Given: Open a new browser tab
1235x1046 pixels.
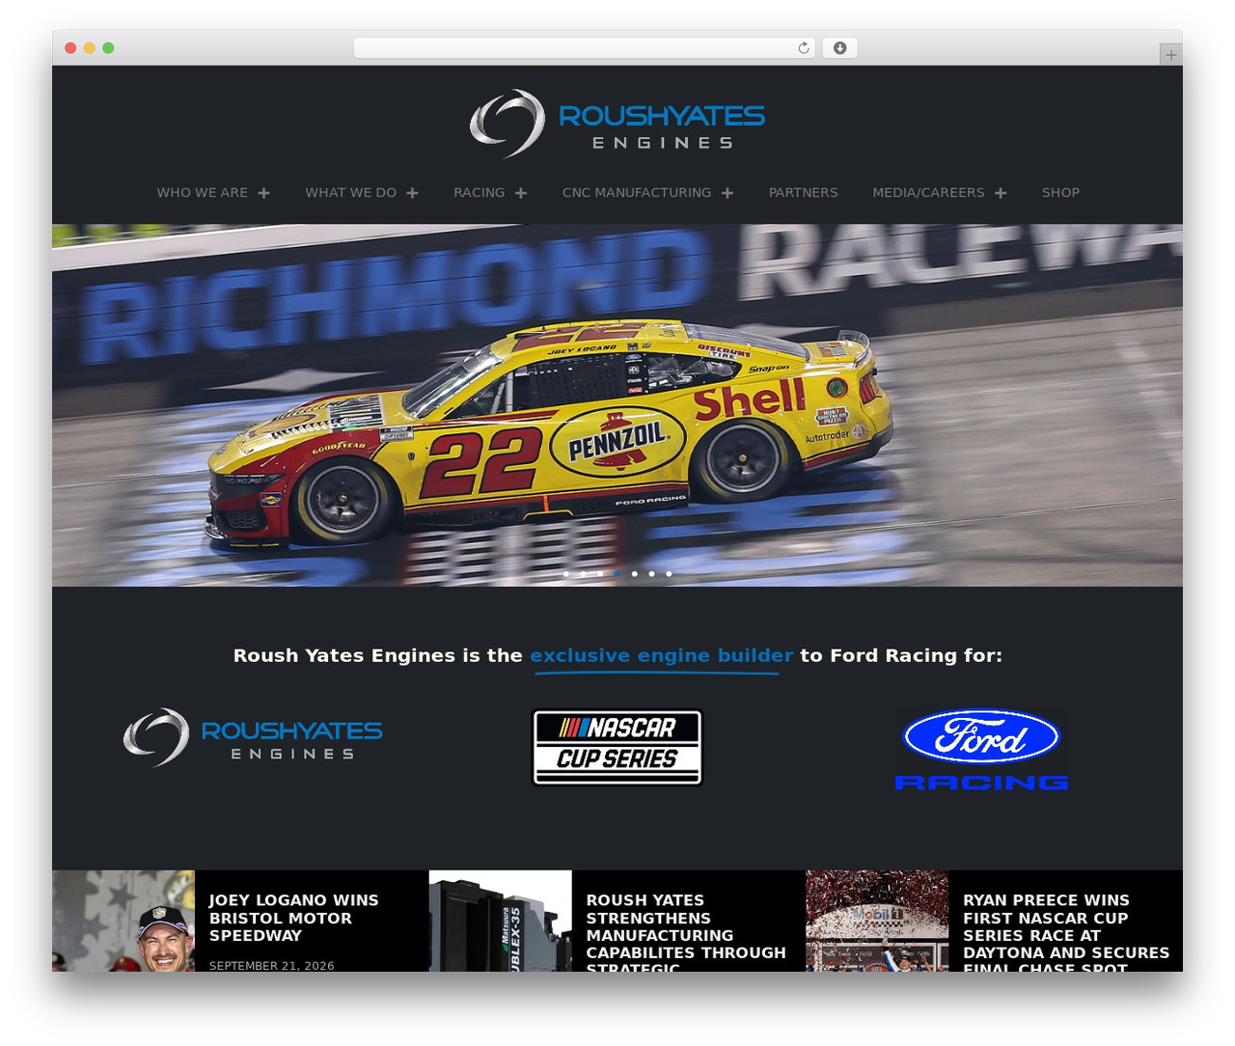Looking at the screenshot, I should pos(1170,55).
